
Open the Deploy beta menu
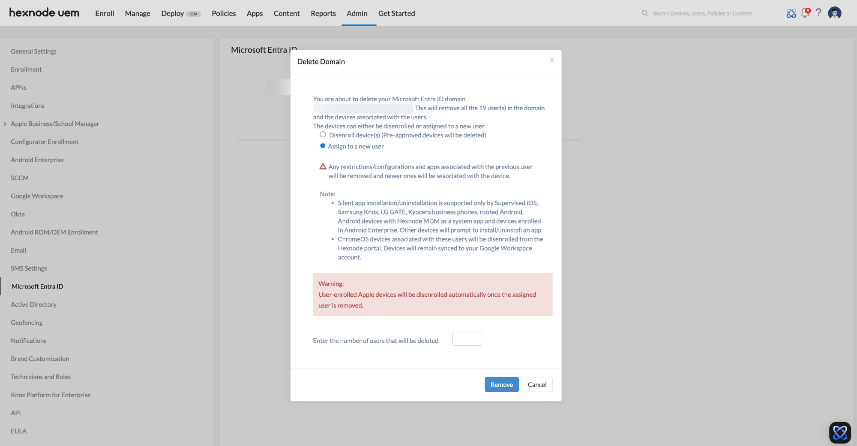pos(181,13)
